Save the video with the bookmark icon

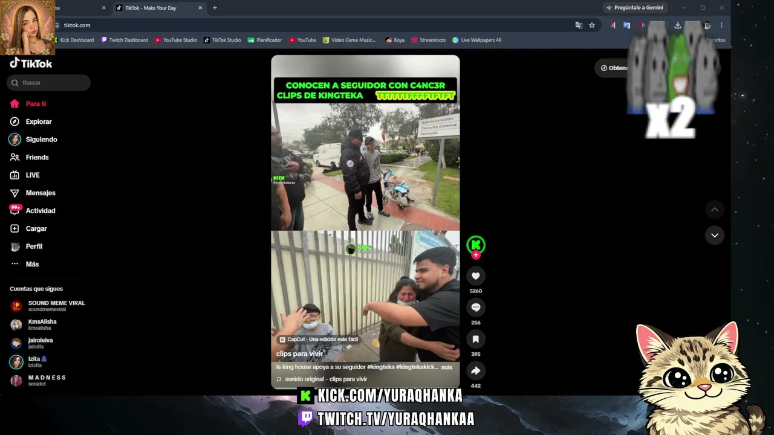click(x=476, y=339)
